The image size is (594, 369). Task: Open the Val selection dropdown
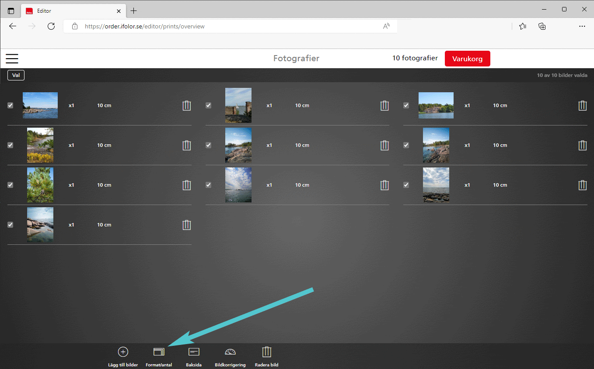(16, 75)
